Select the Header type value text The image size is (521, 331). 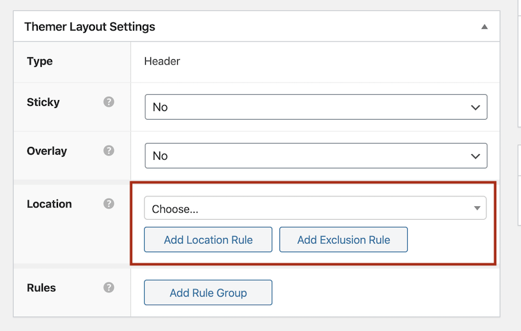tap(162, 61)
